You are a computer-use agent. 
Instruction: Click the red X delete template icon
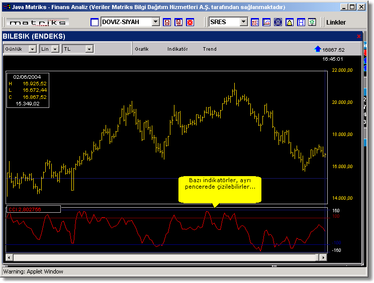tap(190, 23)
